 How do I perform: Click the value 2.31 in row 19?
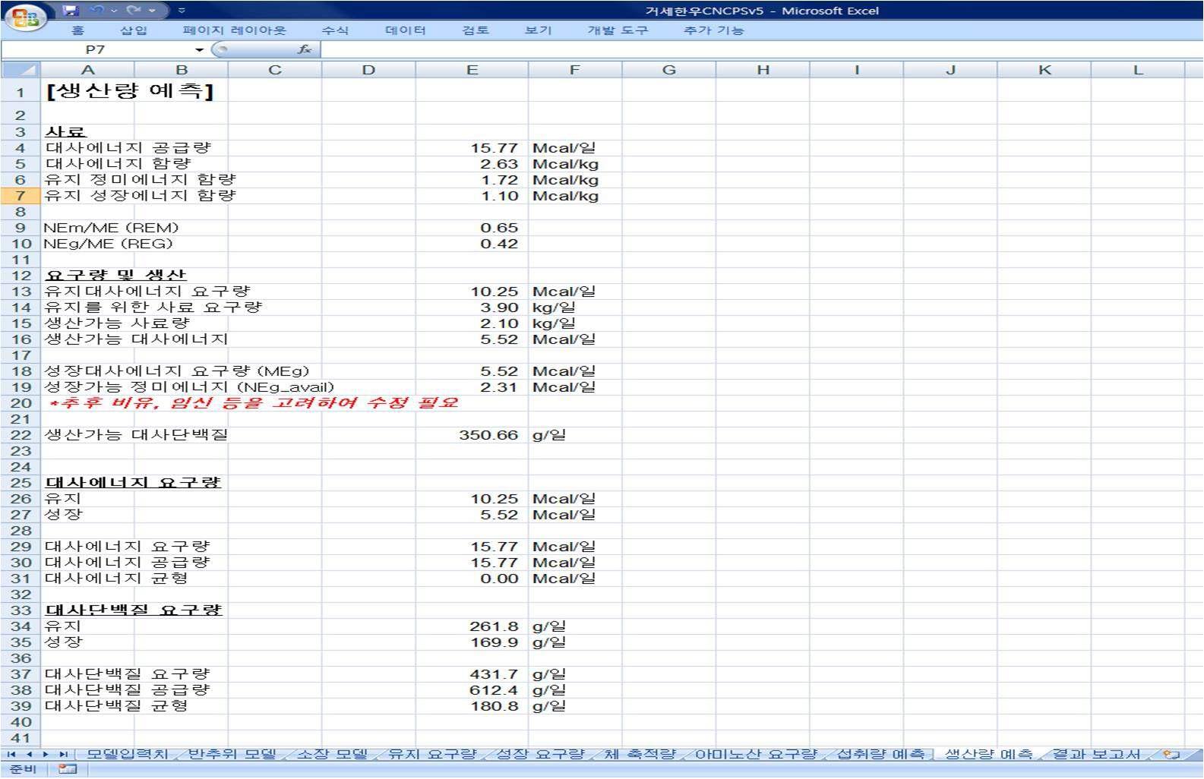[499, 387]
